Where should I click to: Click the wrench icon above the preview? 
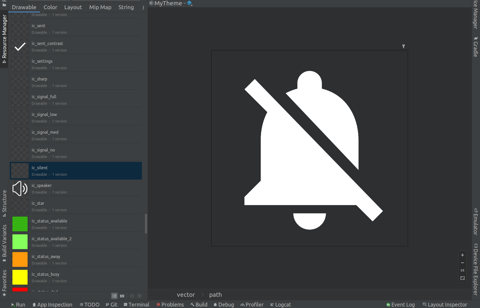coord(403,46)
